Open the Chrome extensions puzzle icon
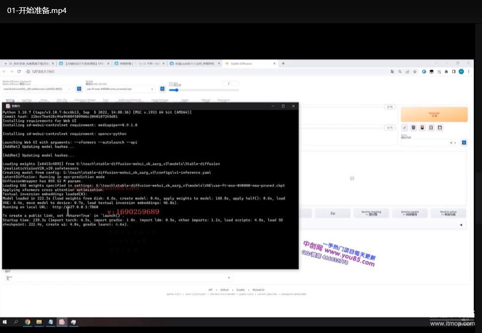This screenshot has height=333, width=482. coord(446,72)
